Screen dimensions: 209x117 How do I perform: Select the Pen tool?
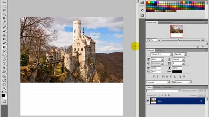[4, 60]
